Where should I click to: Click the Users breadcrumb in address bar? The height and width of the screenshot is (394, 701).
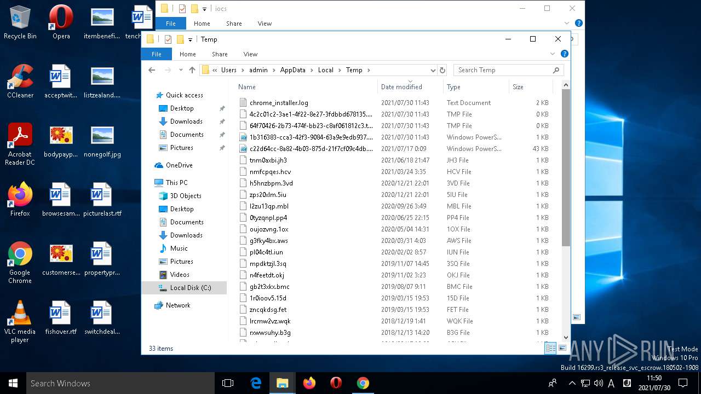(x=229, y=70)
